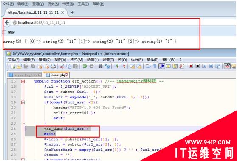Switch to the error.log1.txt tab

[x=25, y=75]
